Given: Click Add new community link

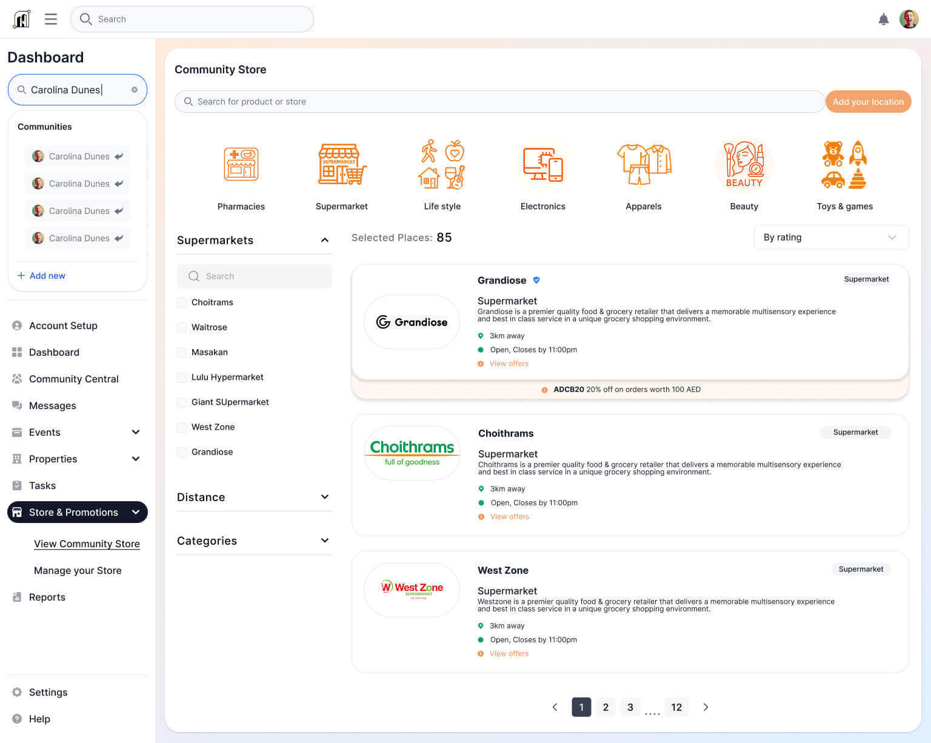Looking at the screenshot, I should (41, 276).
